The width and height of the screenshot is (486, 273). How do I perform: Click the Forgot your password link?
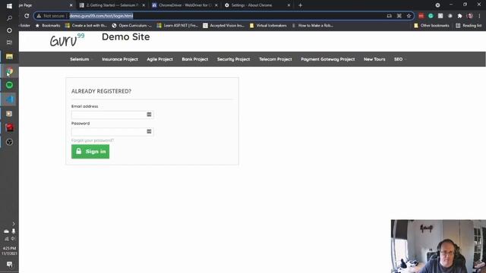coord(93,140)
